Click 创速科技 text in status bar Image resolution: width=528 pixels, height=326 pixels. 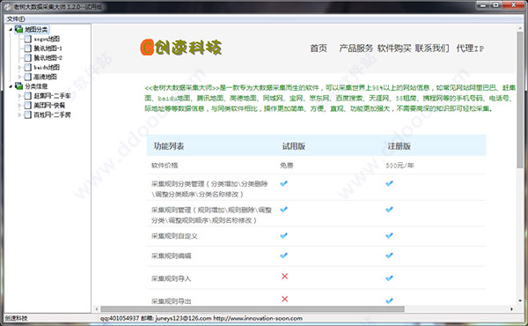click(16, 318)
